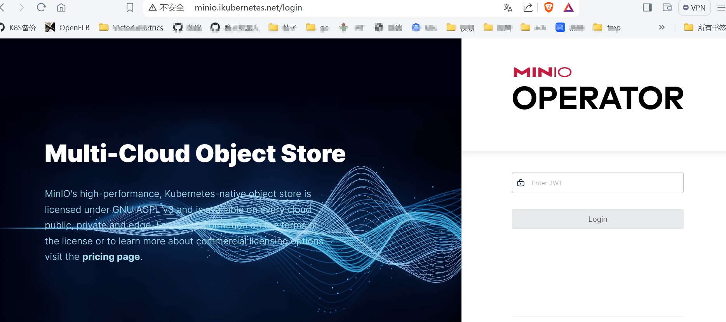This screenshot has height=322, width=726.
Task: Click the lock icon in the JWT field
Action: point(521,183)
